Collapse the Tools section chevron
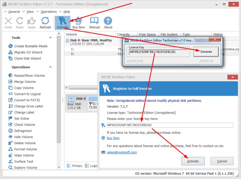Viewport: 241px width, 179px height. pos(50,38)
